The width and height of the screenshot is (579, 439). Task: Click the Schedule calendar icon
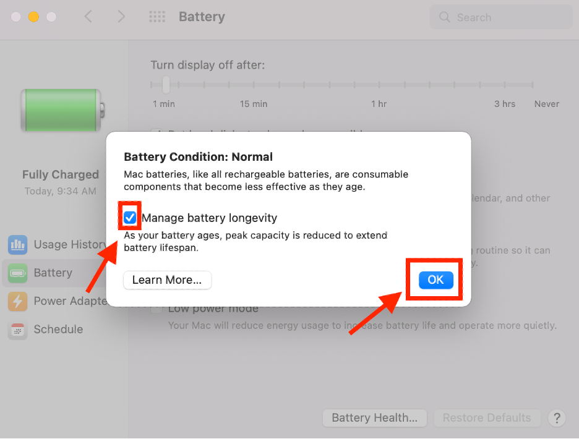tap(17, 330)
